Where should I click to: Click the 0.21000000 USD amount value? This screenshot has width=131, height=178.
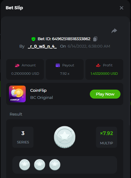click(25, 74)
